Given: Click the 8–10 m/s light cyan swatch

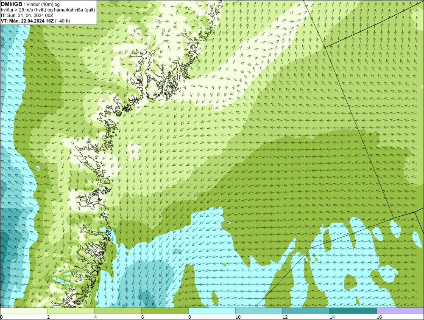Looking at the screenshot, I should coord(212,311).
